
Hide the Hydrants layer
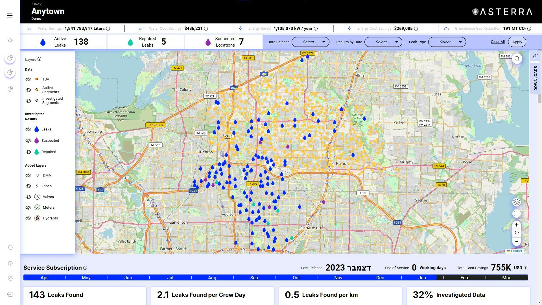(x=28, y=218)
